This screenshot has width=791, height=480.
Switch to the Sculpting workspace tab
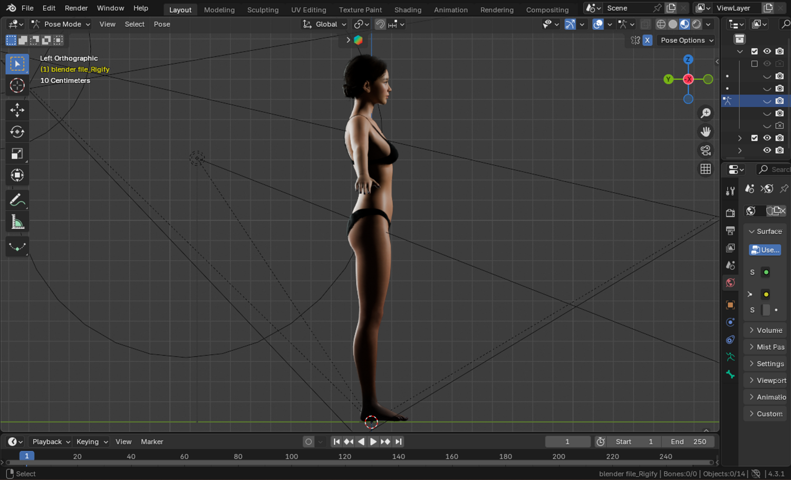[263, 9]
